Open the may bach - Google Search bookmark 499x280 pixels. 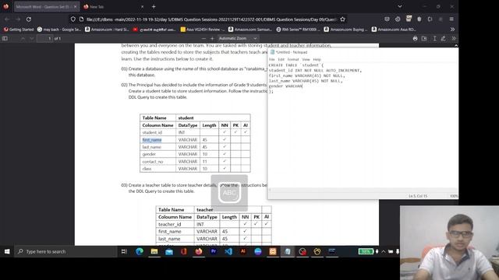point(59,30)
